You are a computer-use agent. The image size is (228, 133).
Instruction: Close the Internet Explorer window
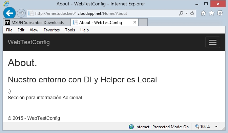point(218,4)
